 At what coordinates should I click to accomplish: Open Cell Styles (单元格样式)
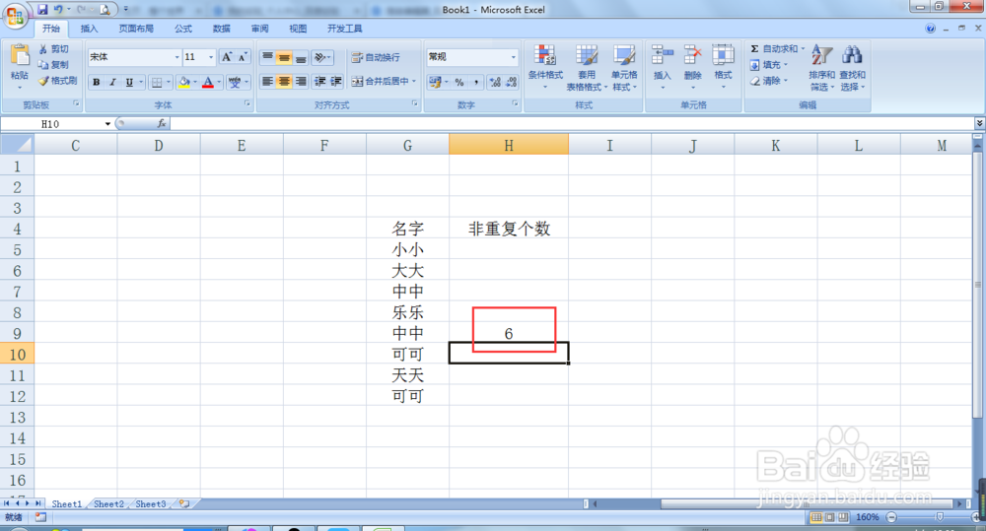[x=624, y=67]
